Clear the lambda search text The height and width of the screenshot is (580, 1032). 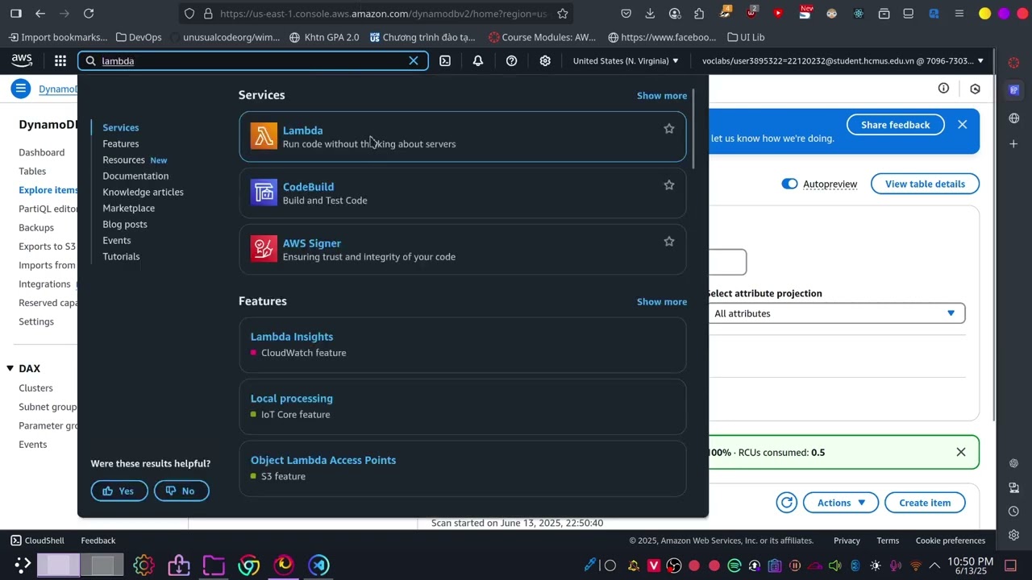pos(414,60)
